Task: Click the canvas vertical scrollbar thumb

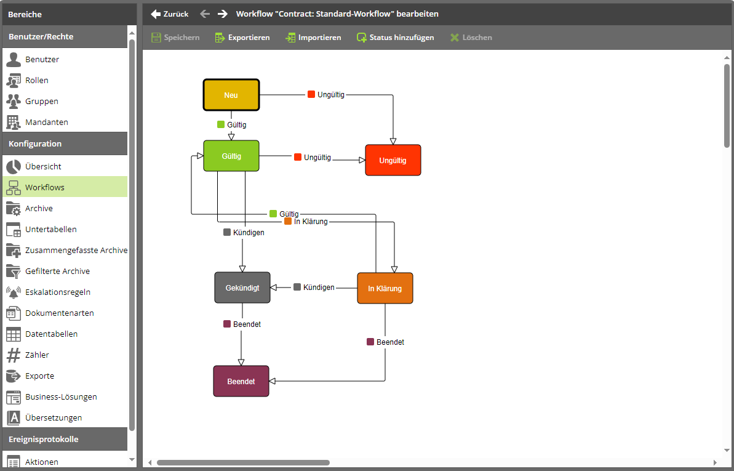Action: click(727, 106)
